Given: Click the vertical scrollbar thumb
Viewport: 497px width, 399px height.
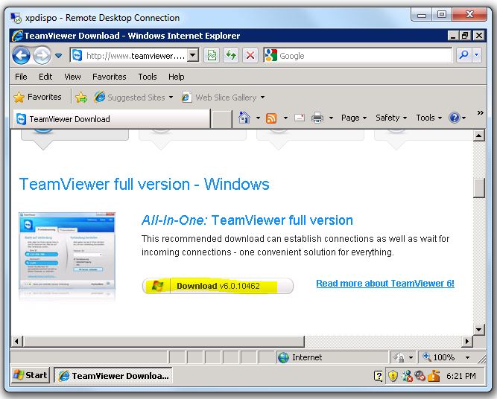Looking at the screenshot, I should [x=479, y=188].
